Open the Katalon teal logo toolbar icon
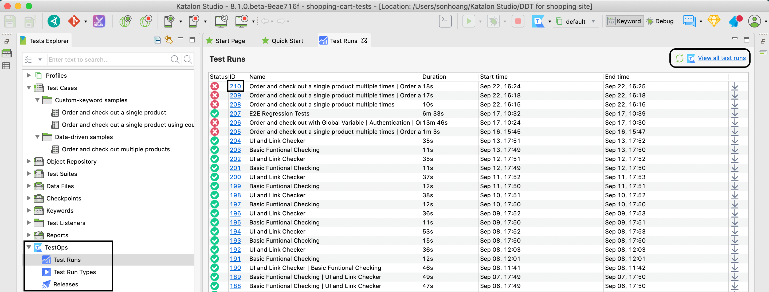This screenshot has width=769, height=292. click(x=54, y=21)
